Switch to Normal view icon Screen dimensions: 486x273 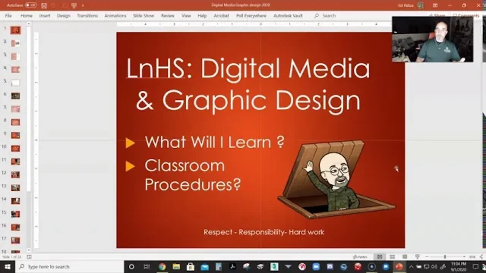(x=379, y=257)
